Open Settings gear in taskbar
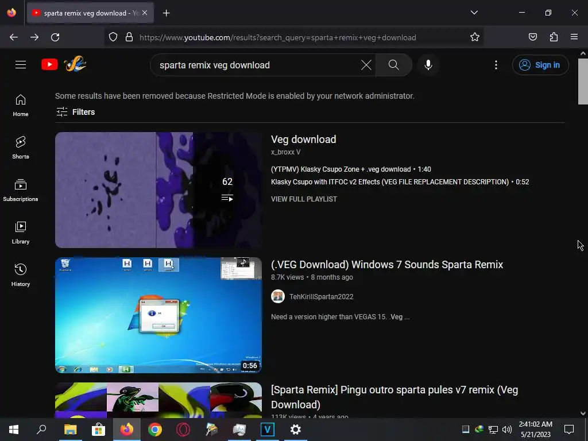 [296, 430]
